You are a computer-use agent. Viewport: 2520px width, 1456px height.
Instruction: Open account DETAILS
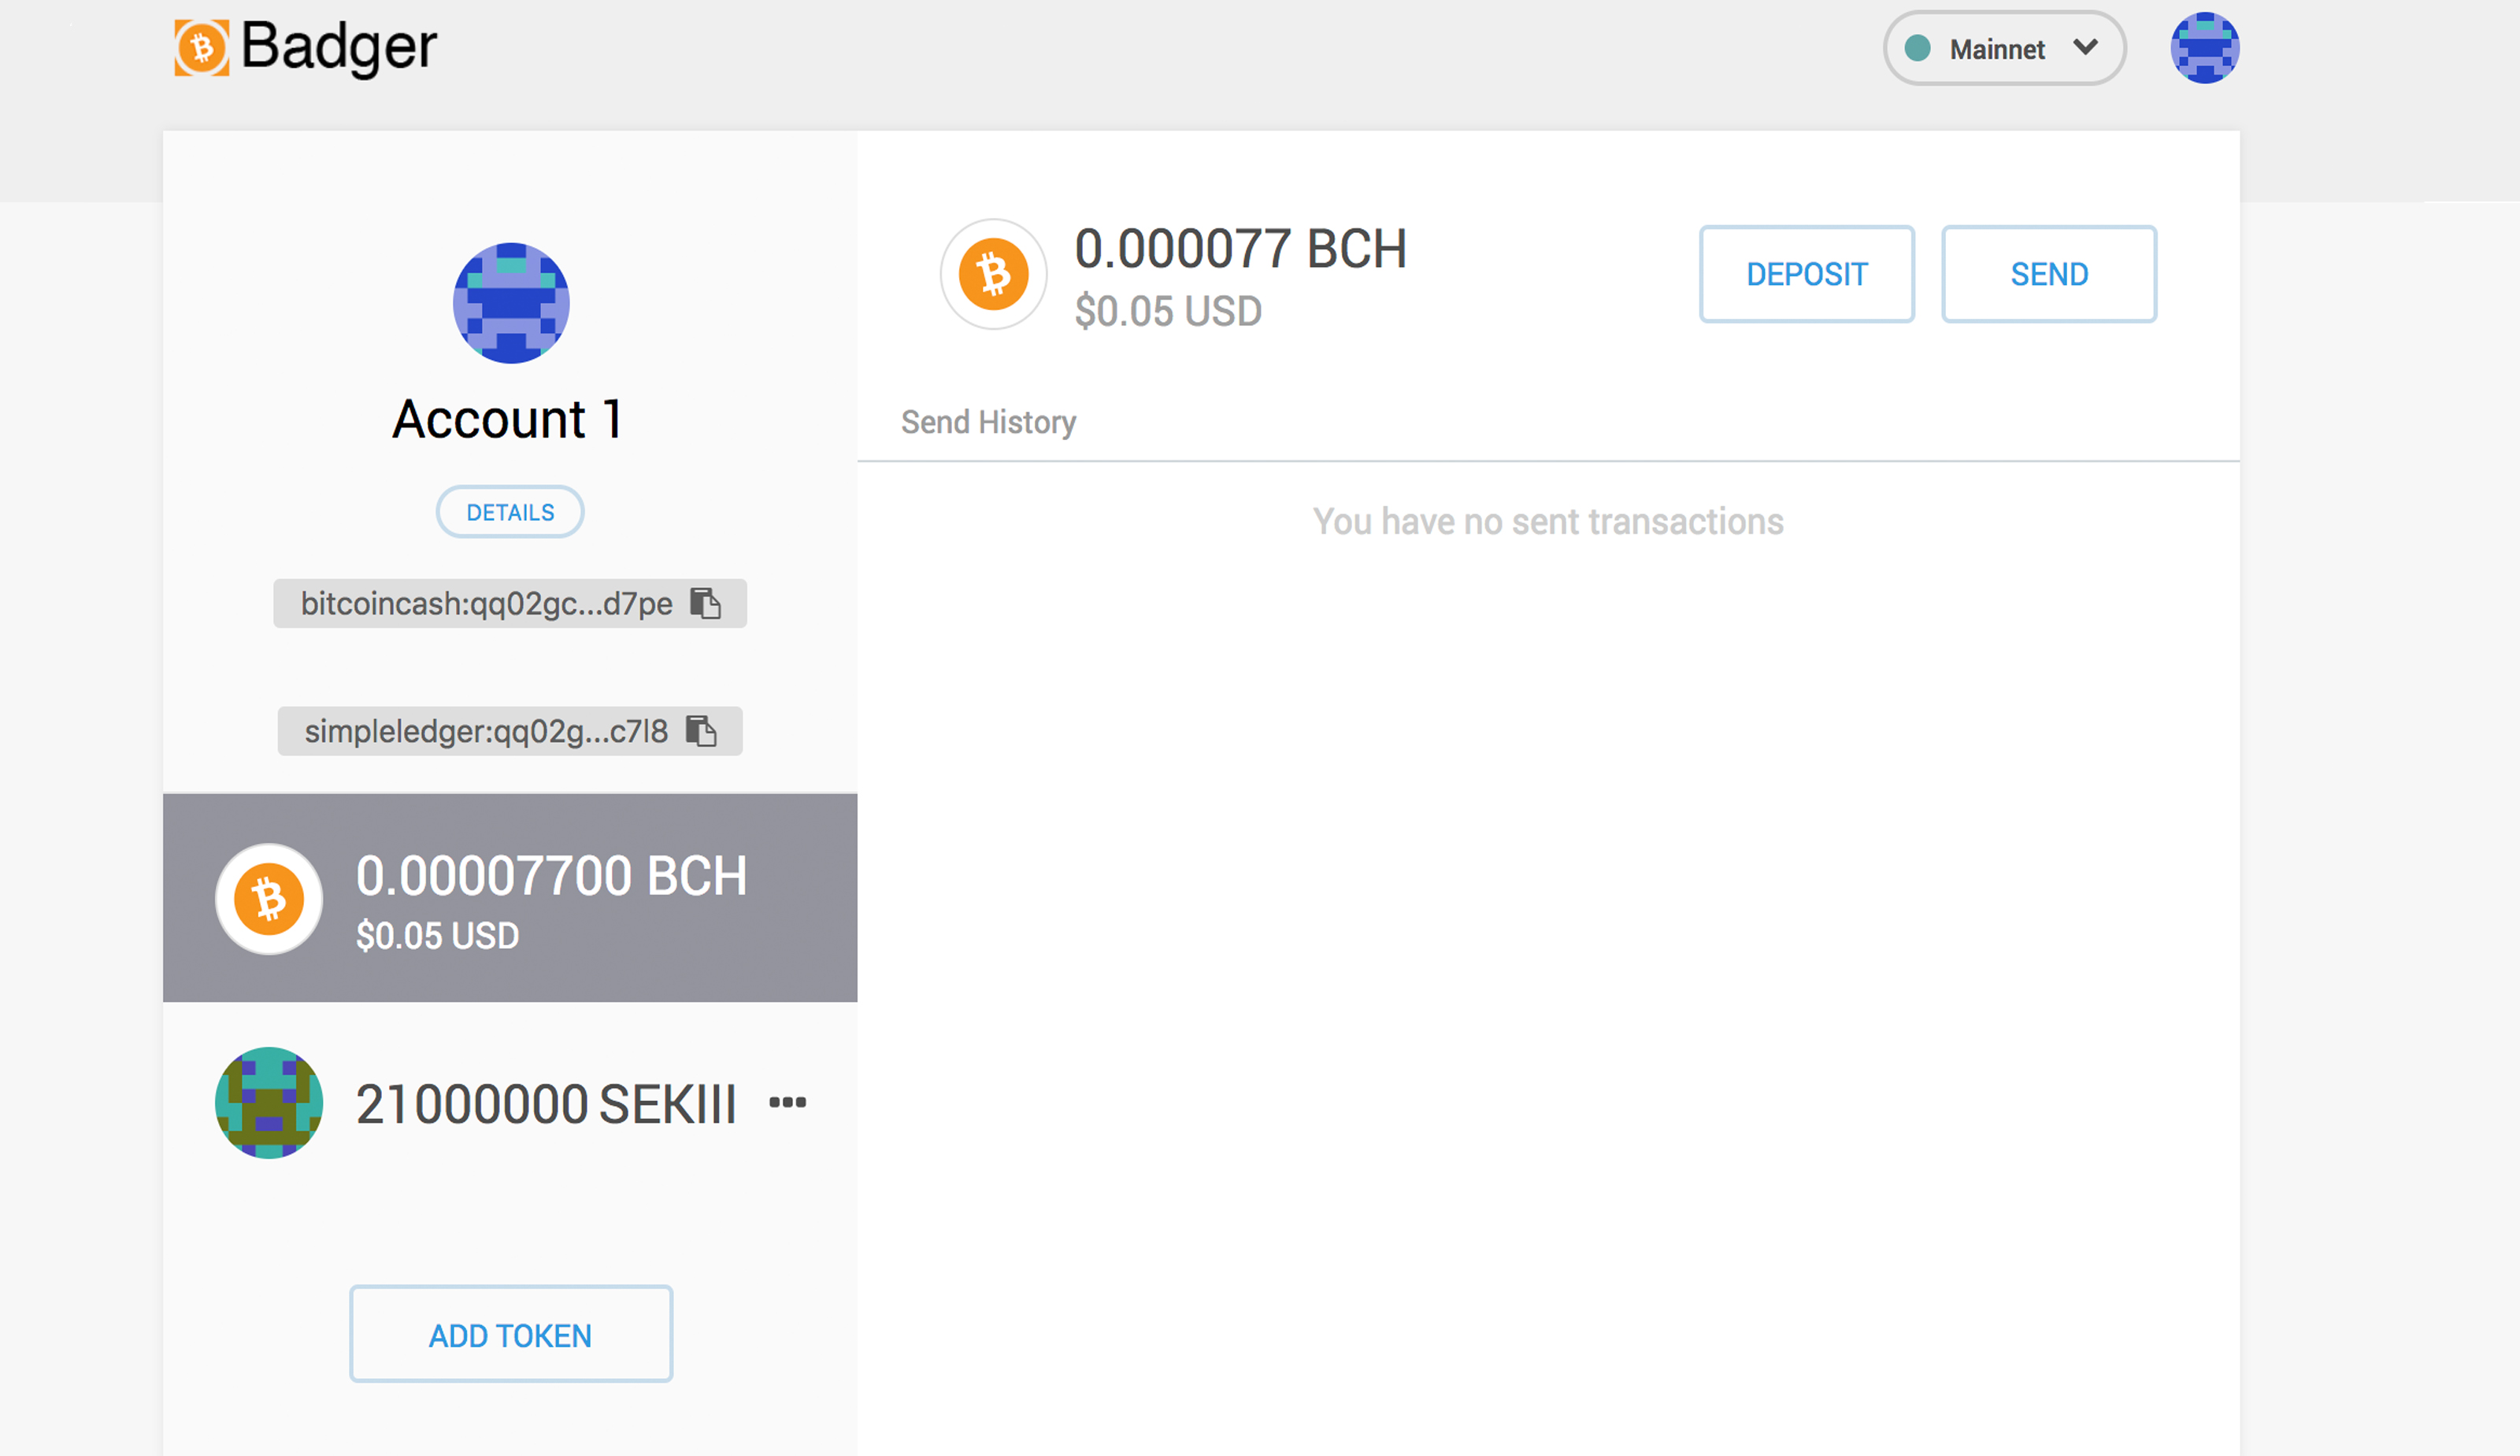(x=510, y=512)
